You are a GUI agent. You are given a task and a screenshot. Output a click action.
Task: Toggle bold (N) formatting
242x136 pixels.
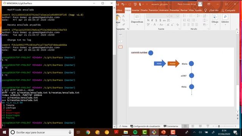148,20
